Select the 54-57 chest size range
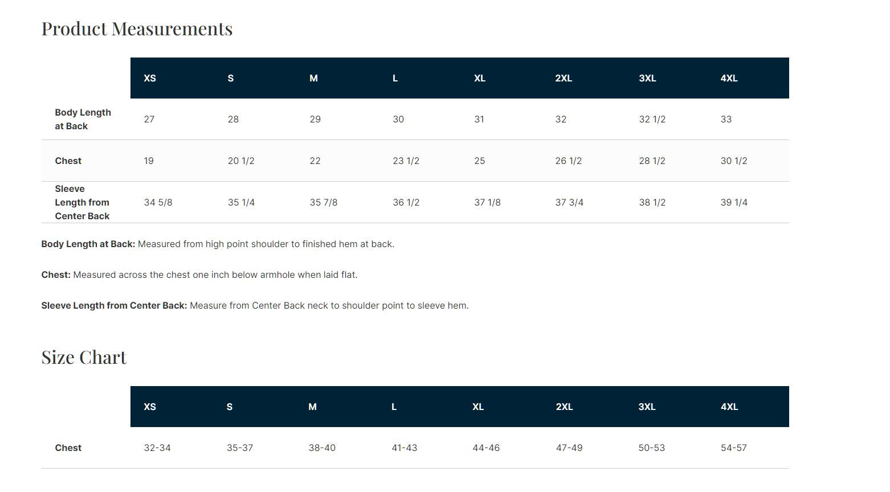This screenshot has height=492, width=890. (733, 448)
